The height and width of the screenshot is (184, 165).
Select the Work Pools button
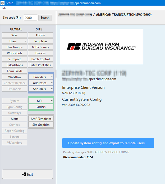pyautogui.click(x=15, y=53)
